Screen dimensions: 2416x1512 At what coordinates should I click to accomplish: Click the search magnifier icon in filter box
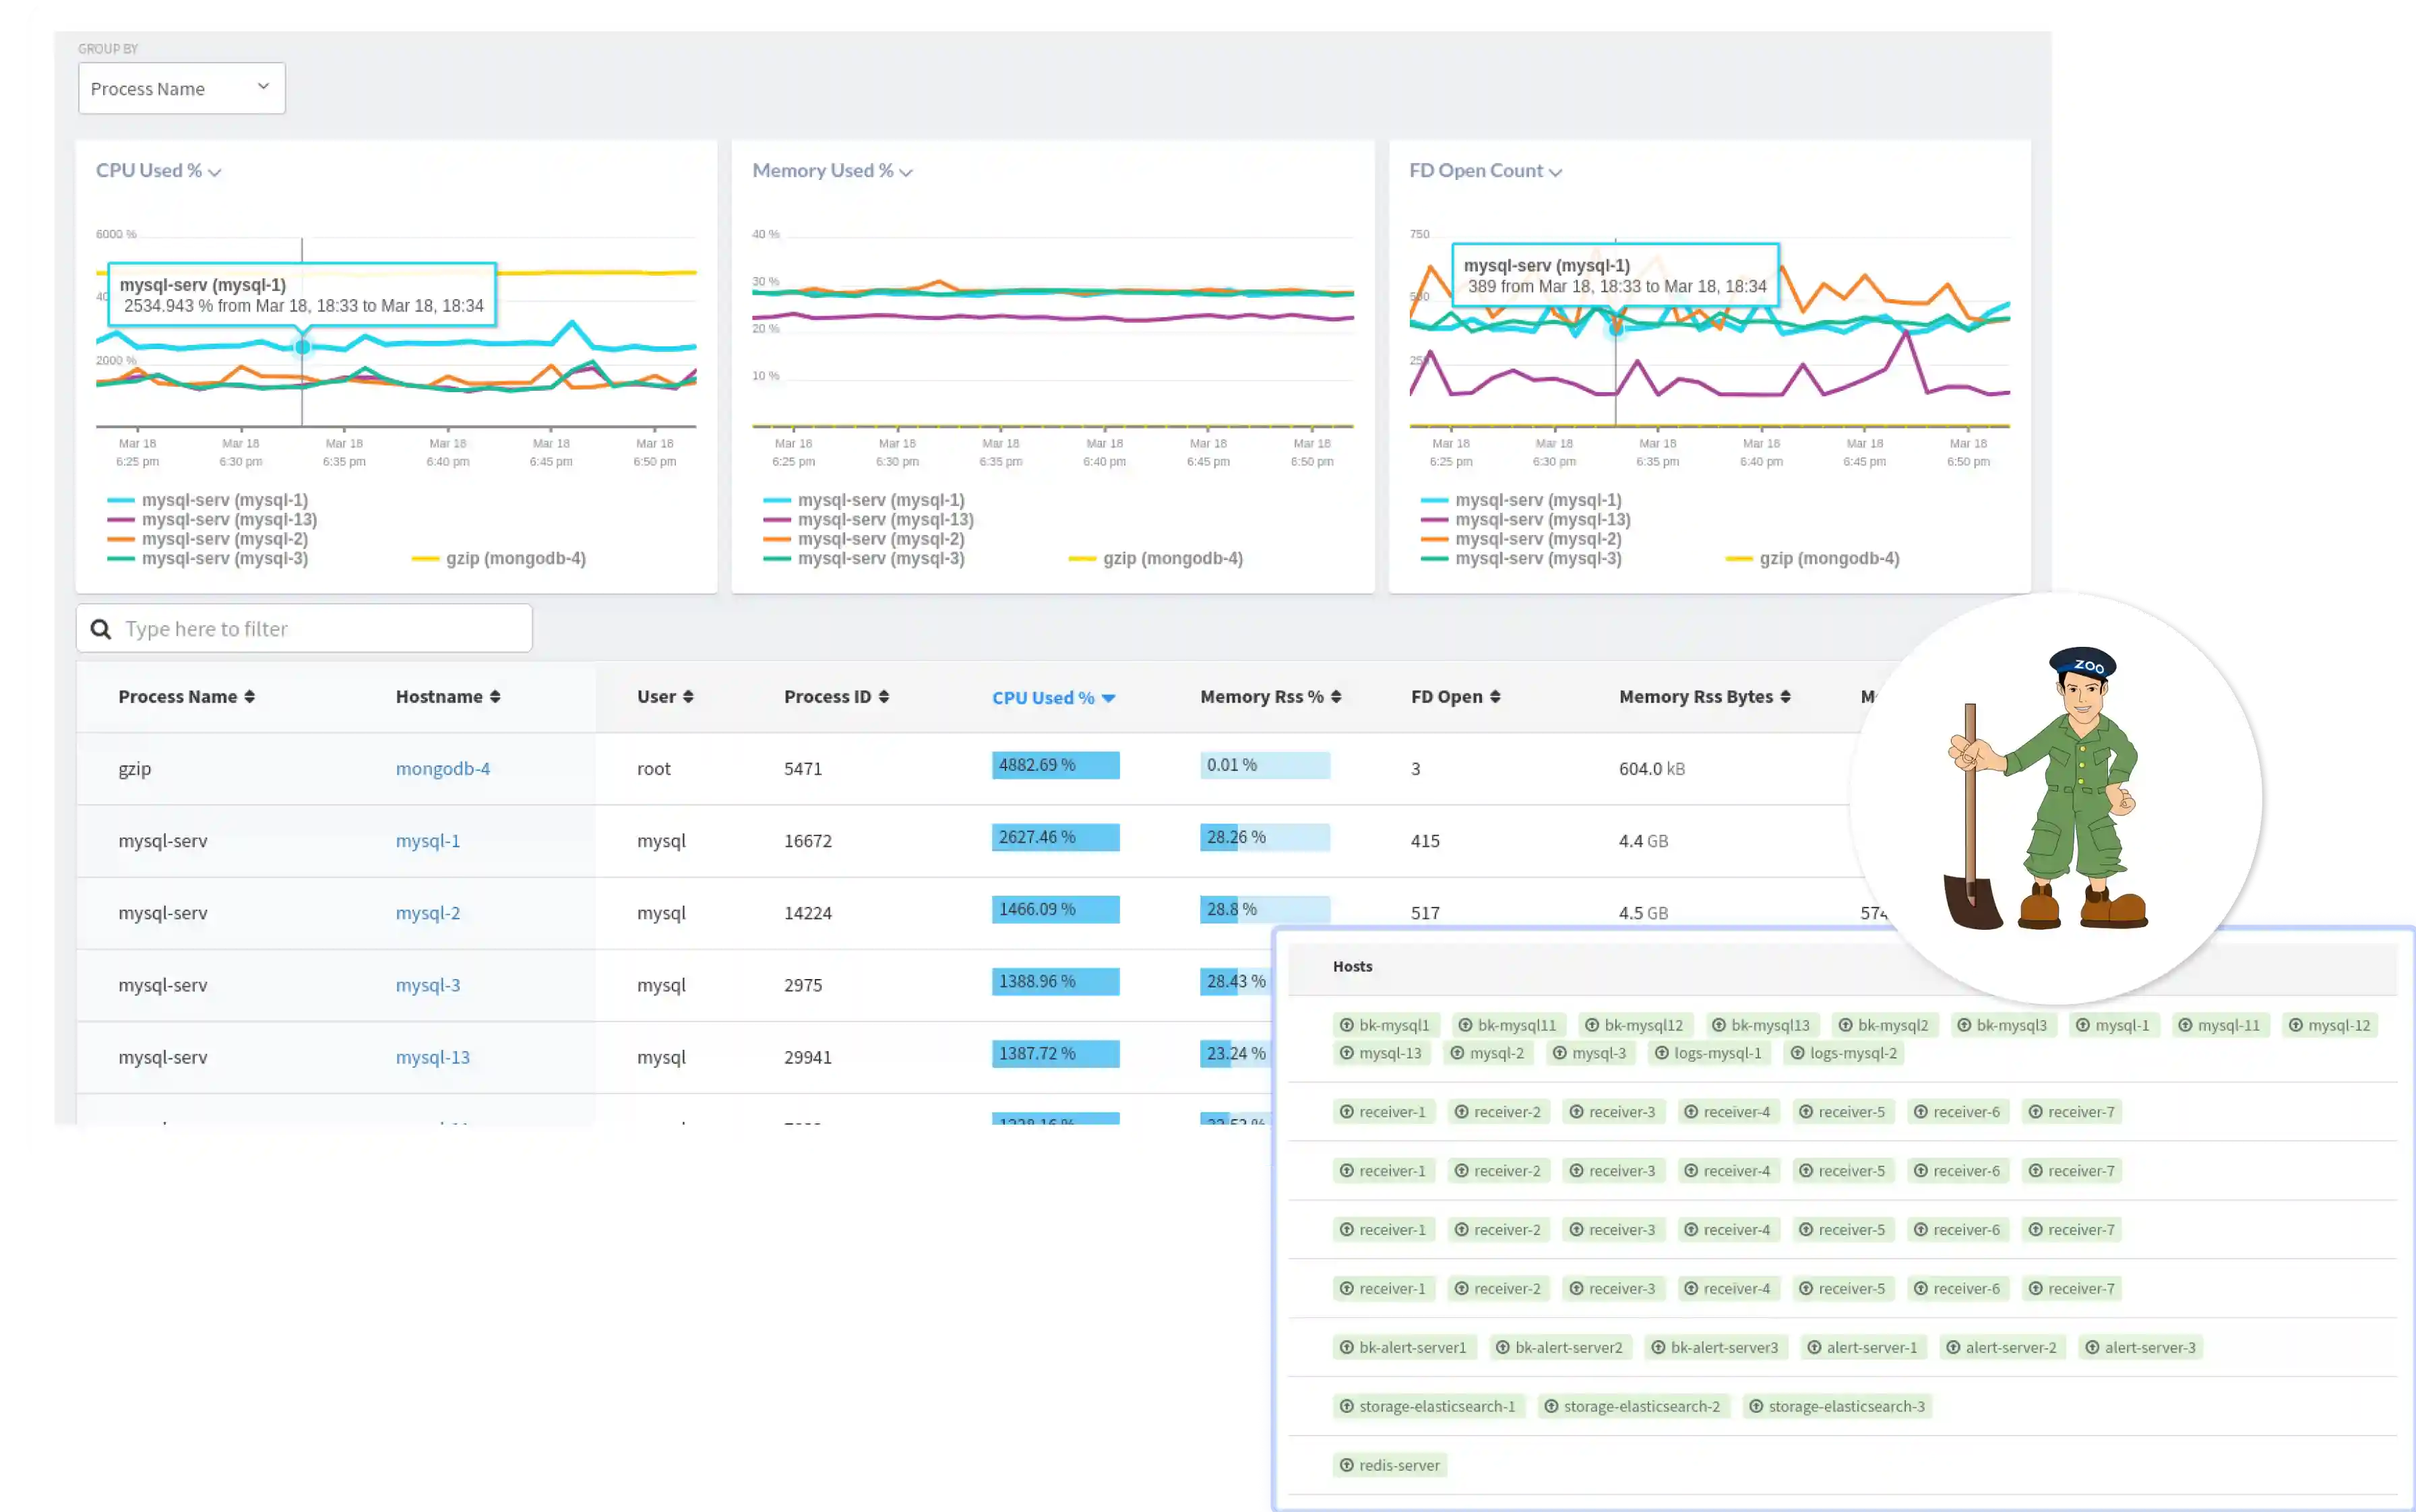pyautogui.click(x=101, y=629)
